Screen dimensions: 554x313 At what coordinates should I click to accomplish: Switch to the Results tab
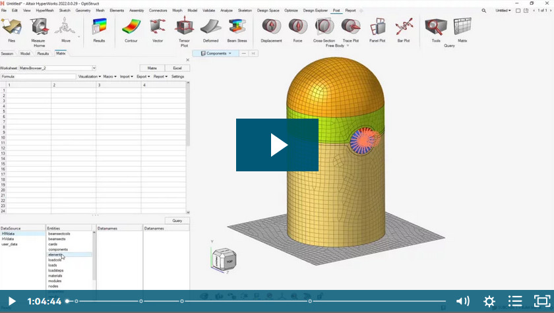click(43, 53)
